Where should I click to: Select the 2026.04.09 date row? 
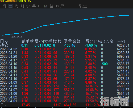(9, 82)
